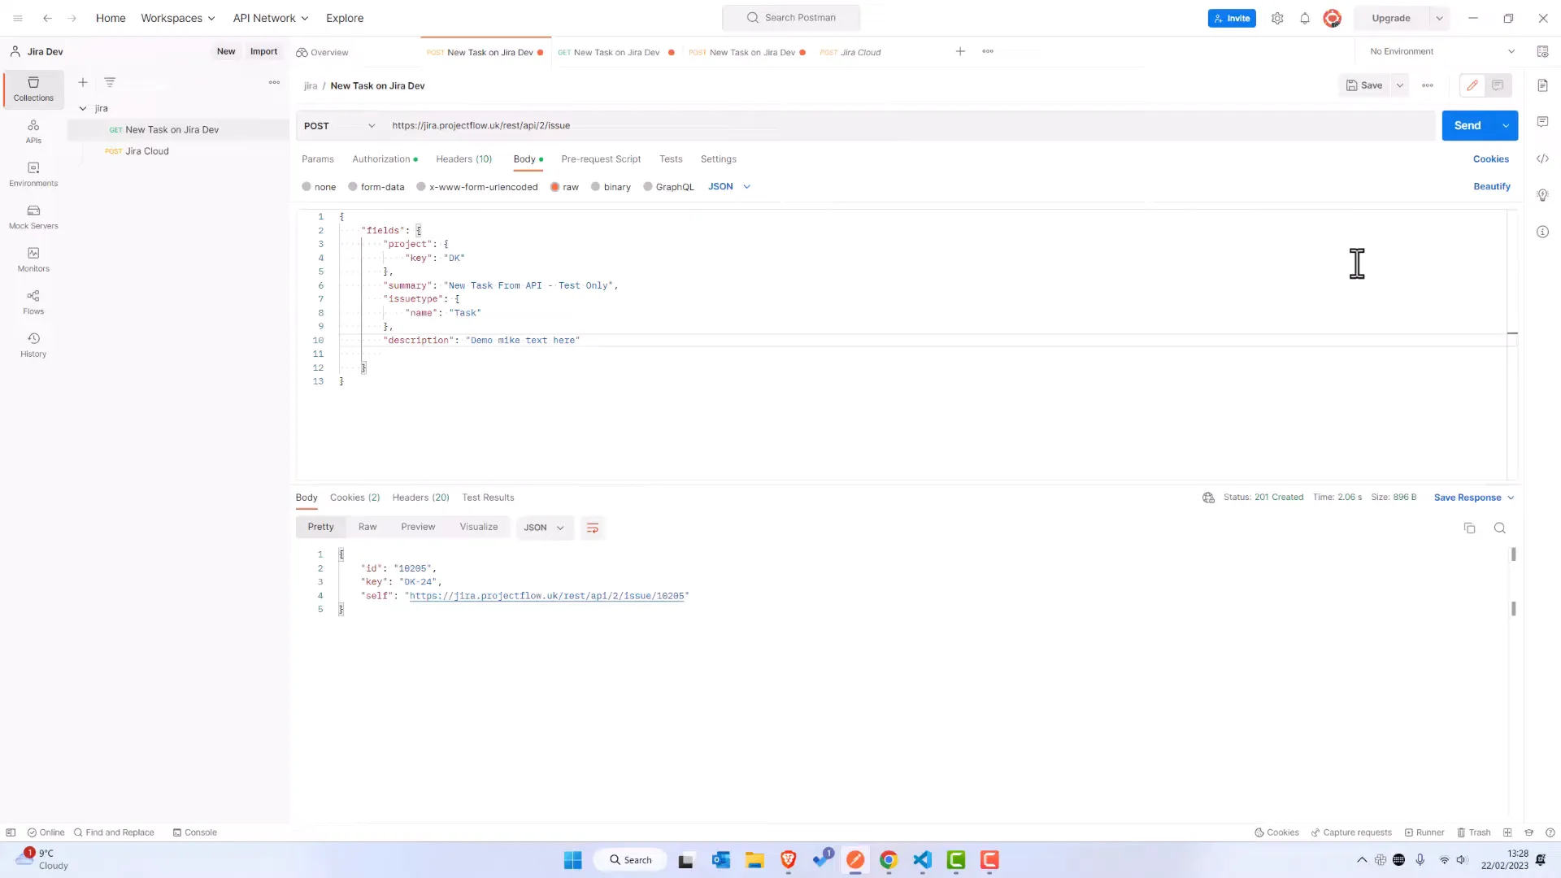
Task: Open Postman settings gear icon
Action: pyautogui.click(x=1277, y=18)
